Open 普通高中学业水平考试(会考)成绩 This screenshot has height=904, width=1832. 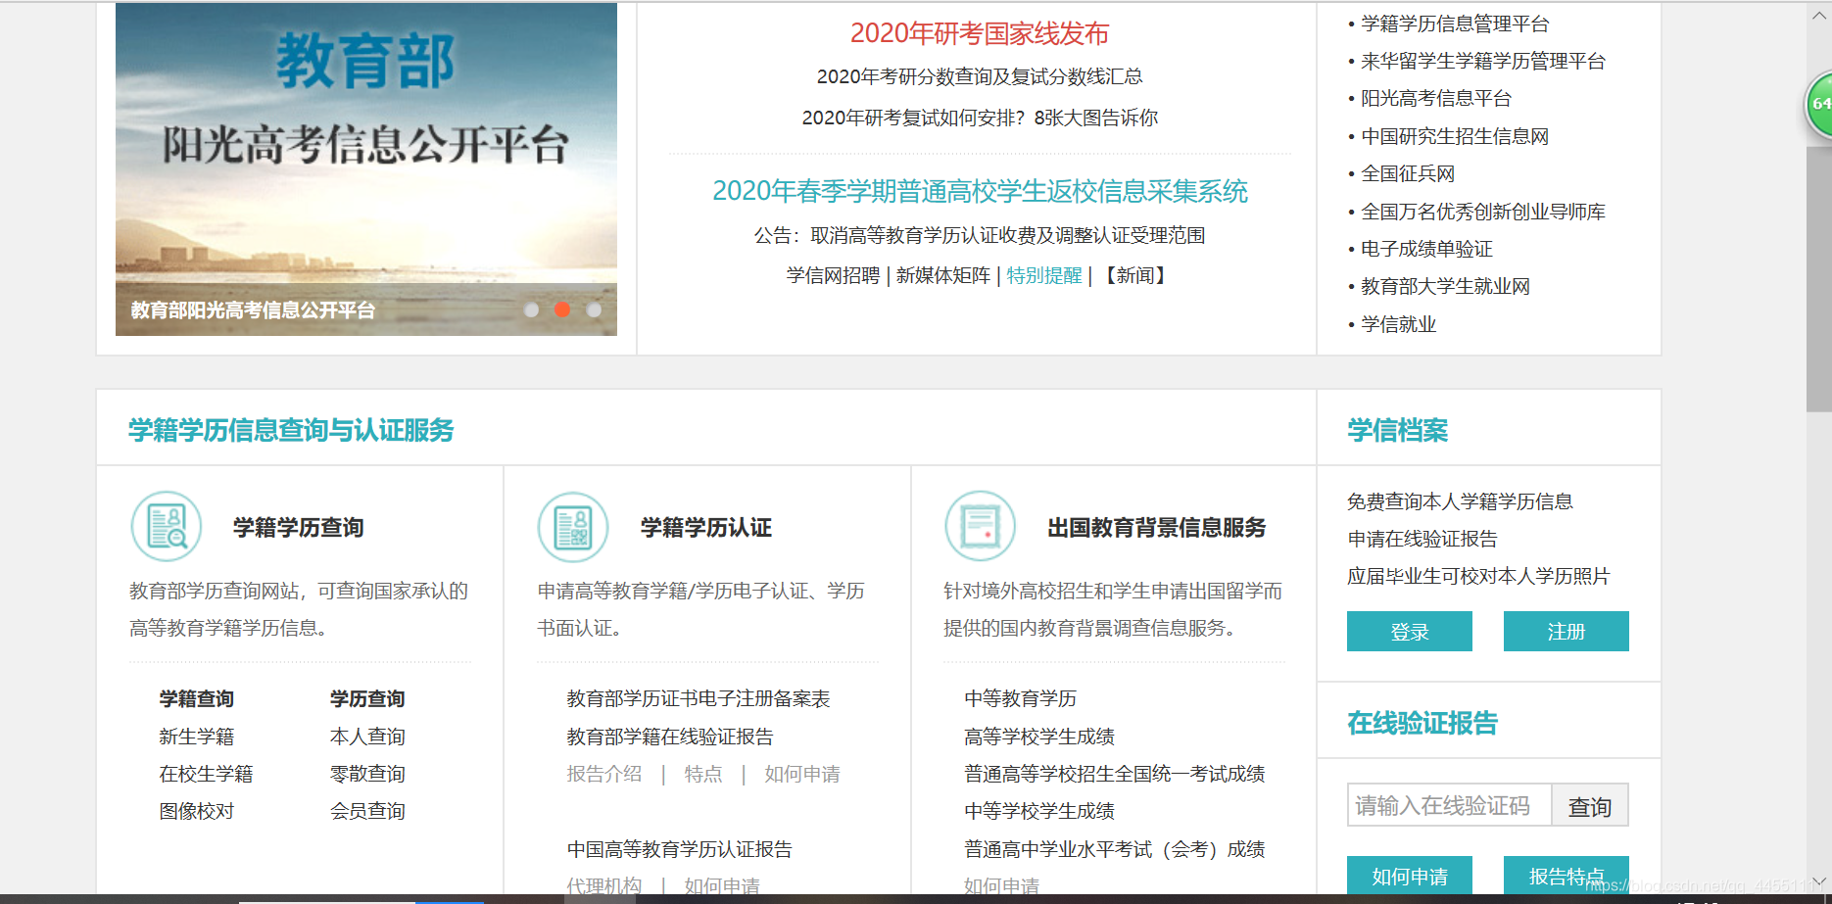(1115, 849)
